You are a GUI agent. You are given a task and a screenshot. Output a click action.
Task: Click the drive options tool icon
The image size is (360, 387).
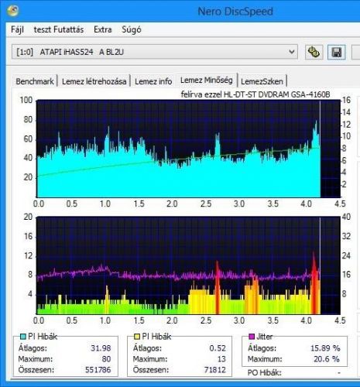click(314, 53)
